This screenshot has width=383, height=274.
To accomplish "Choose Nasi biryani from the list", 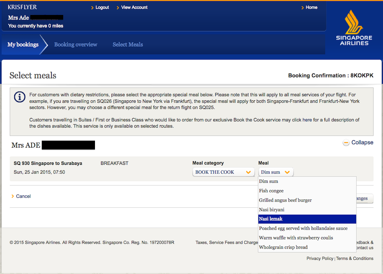I will point(307,210).
